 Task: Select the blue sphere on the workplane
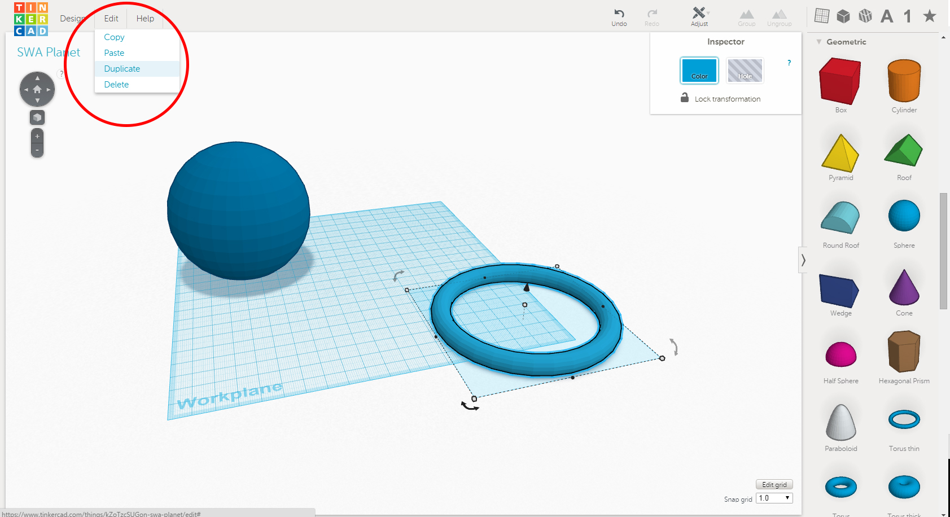click(238, 211)
